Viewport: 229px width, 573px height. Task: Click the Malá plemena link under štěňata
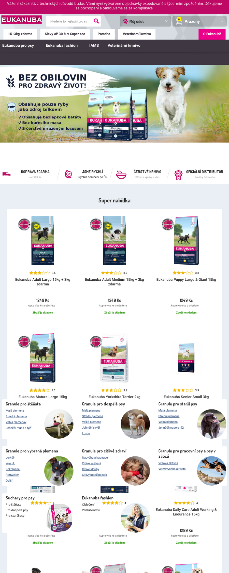[x=15, y=411]
